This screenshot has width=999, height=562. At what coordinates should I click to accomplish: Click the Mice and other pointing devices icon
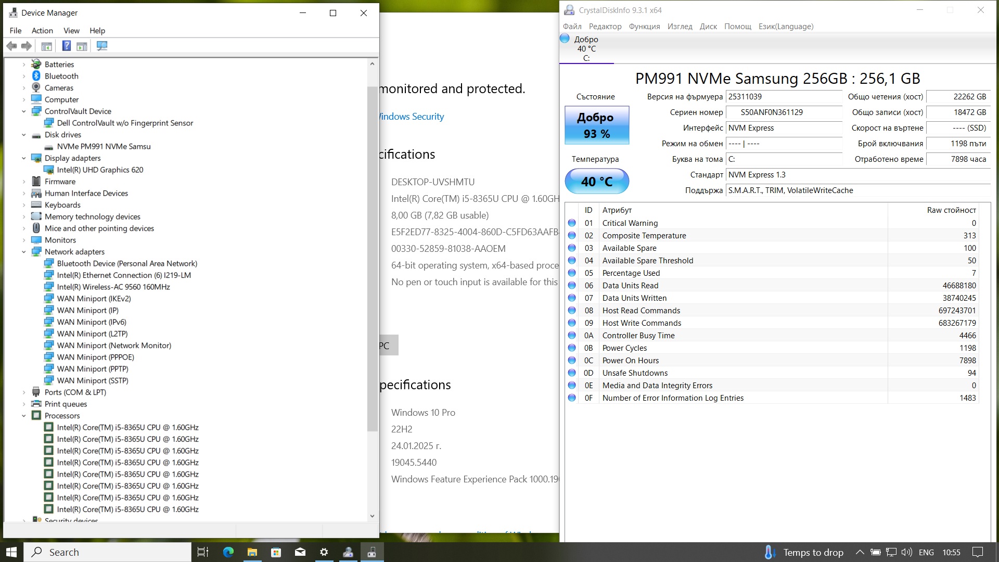[x=36, y=228]
